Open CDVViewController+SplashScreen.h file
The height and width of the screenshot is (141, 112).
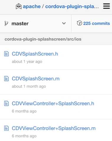(53, 104)
